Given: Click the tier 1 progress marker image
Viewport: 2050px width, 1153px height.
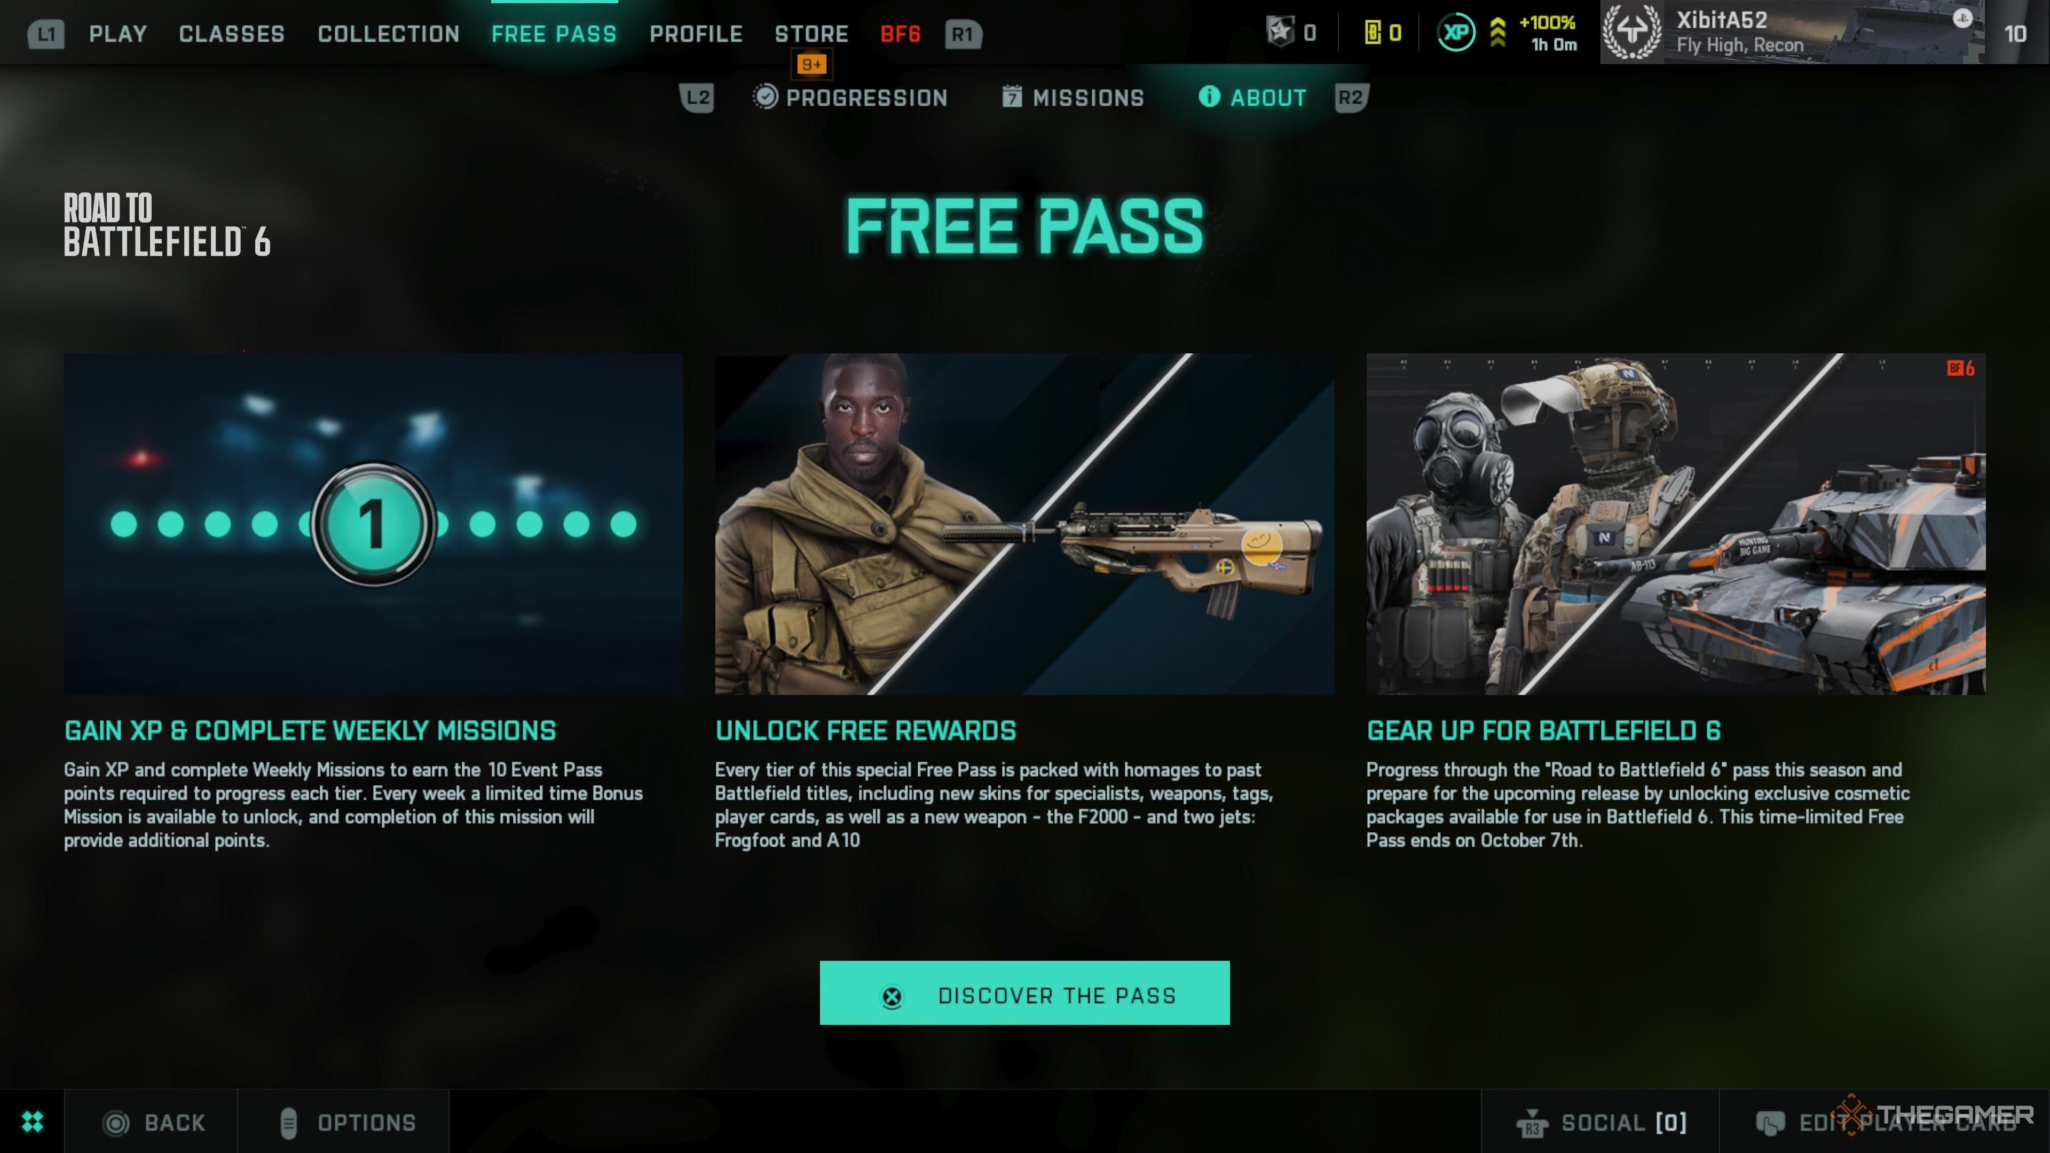Looking at the screenshot, I should pos(373,524).
